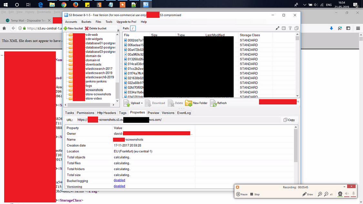Open Chrome from the Windows taskbar
The width and height of the screenshot is (363, 204).
point(64,5)
